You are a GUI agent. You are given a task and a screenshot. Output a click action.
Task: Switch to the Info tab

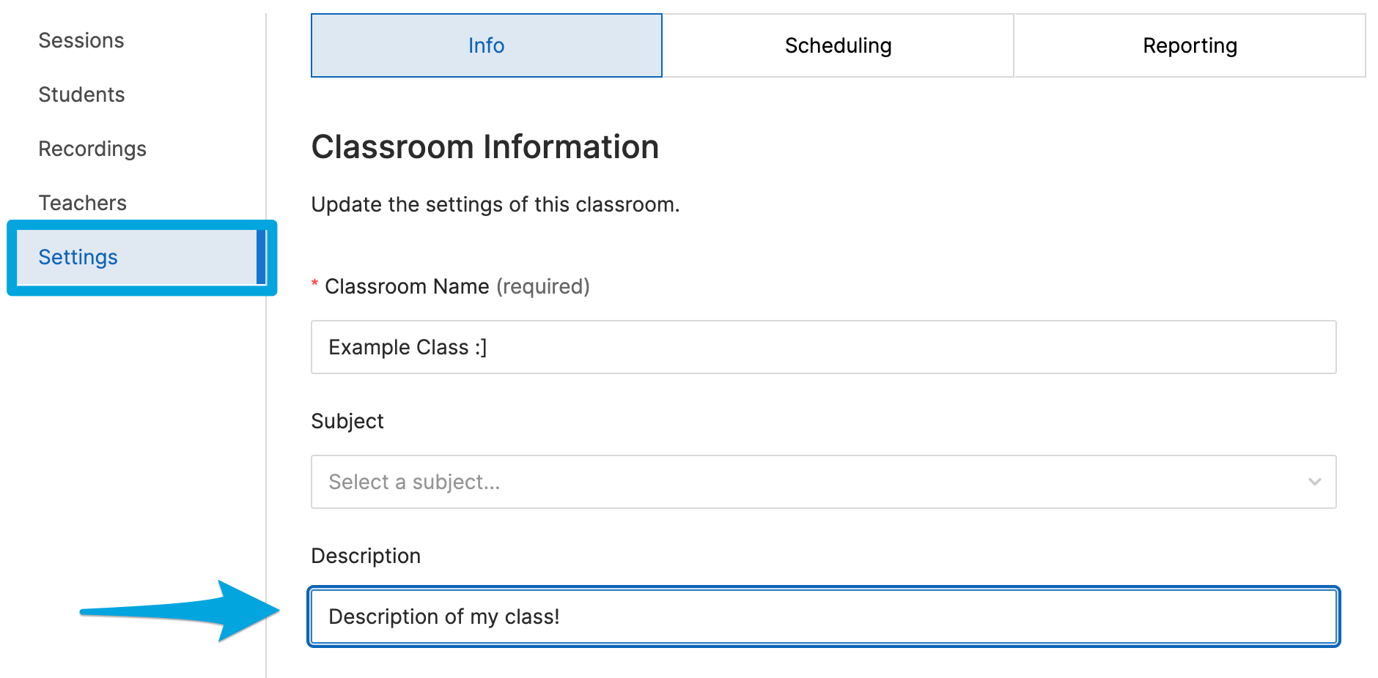point(485,45)
